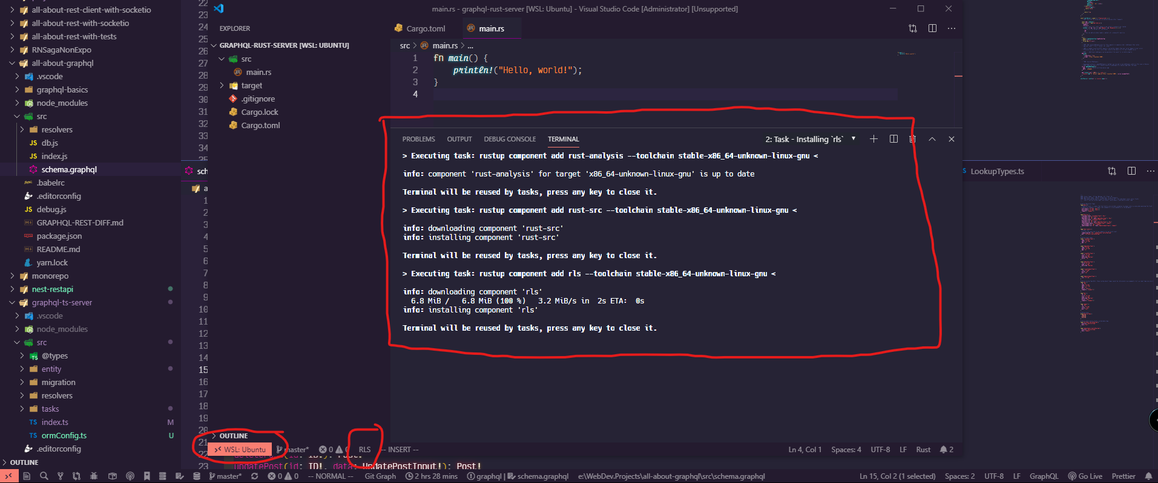The width and height of the screenshot is (1158, 483).
Task: Open the .gitignore file
Action: tap(258, 99)
